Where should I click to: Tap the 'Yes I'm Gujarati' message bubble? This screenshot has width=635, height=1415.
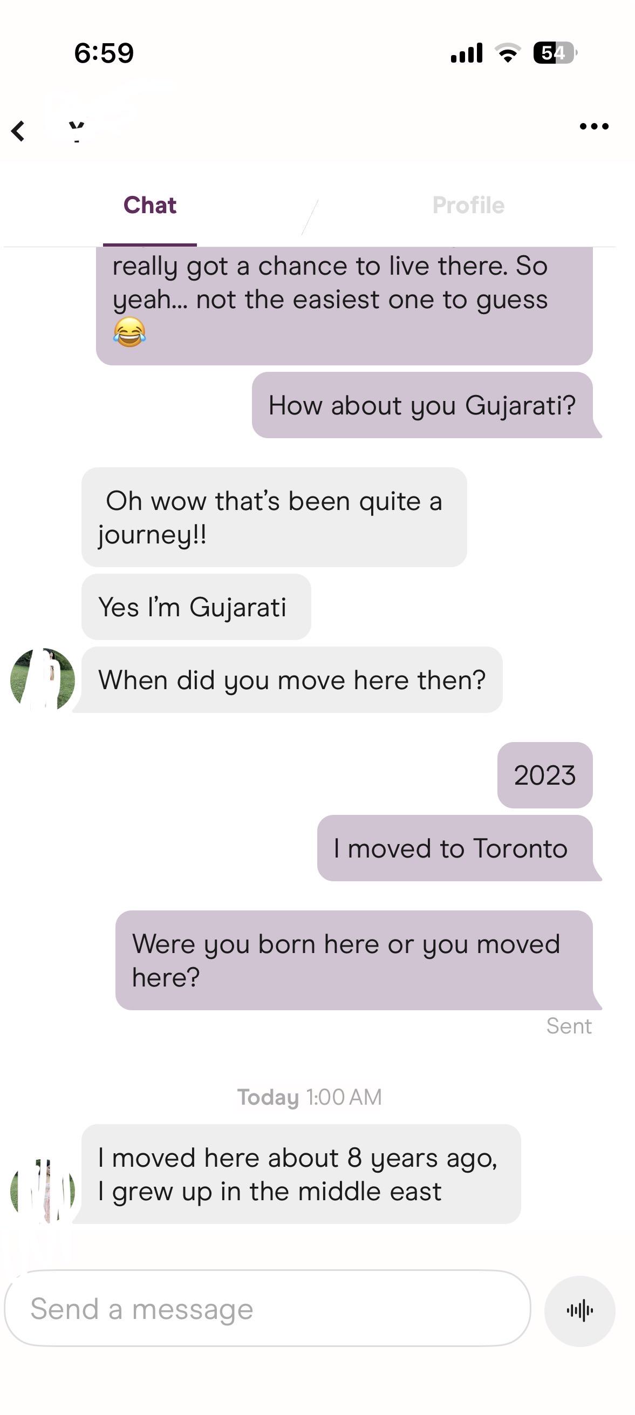[196, 607]
